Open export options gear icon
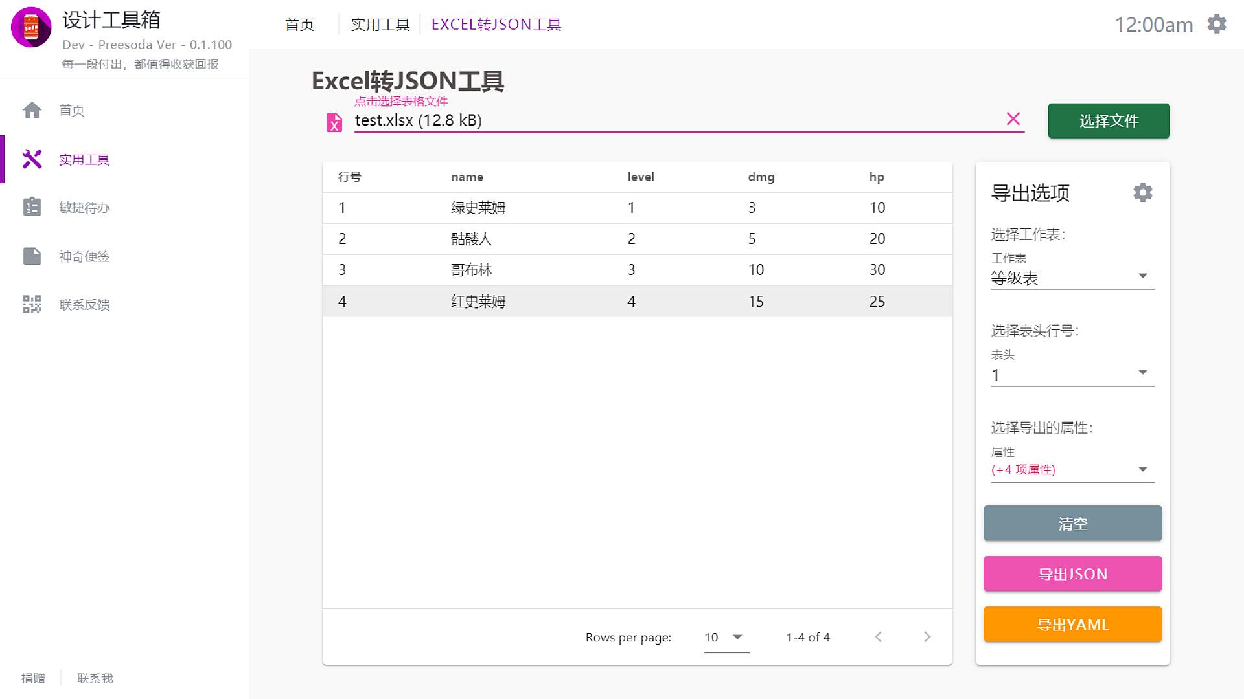 click(1142, 192)
